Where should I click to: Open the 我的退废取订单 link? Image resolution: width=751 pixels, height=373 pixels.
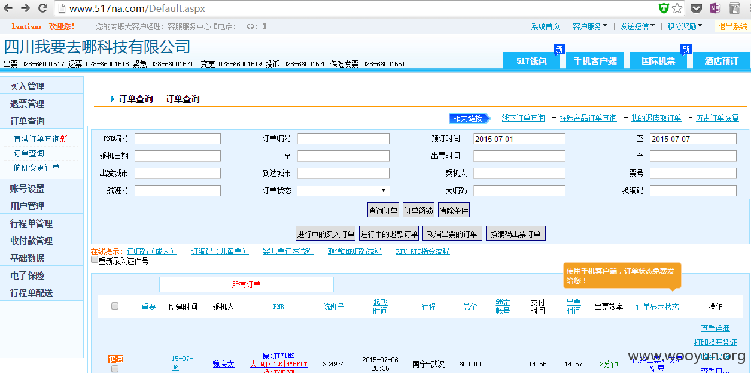click(x=656, y=118)
